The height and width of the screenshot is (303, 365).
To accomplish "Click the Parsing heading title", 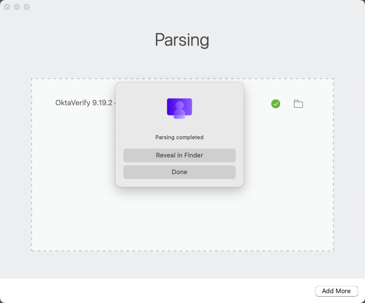I will (182, 39).
